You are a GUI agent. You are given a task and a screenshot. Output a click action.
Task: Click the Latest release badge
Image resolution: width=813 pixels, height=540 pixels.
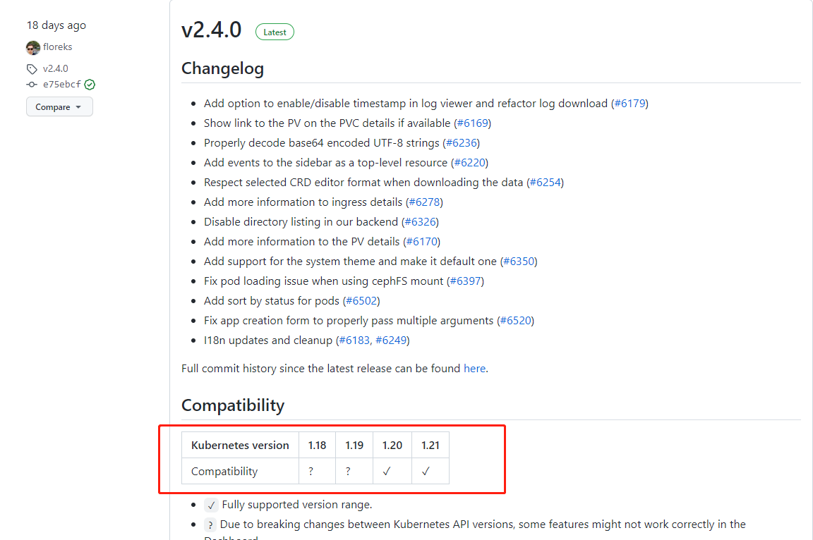point(275,32)
